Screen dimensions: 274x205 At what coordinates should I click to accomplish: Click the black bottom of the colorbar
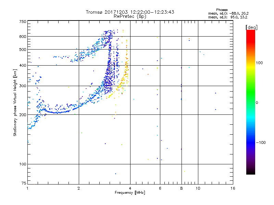click(x=251, y=172)
